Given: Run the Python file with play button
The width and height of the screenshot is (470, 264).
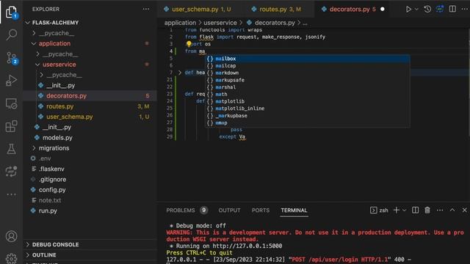Looking at the screenshot, I should pyautogui.click(x=408, y=10).
